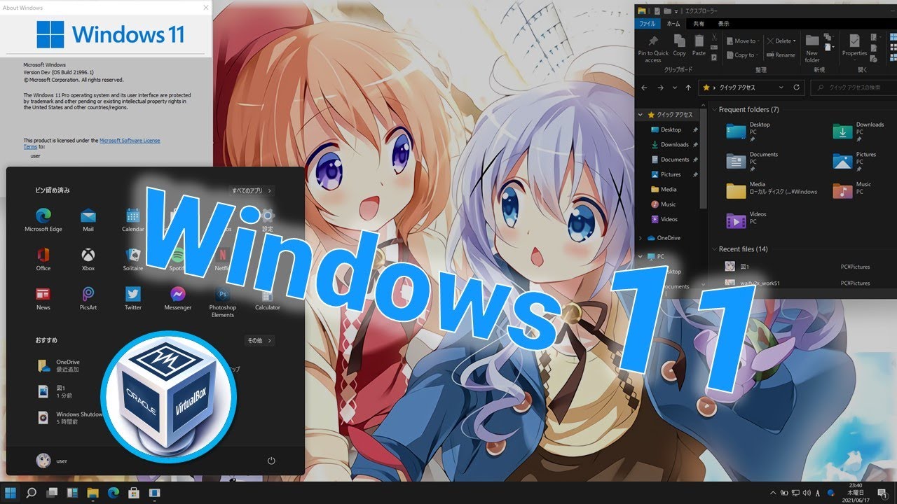Image resolution: width=897 pixels, height=504 pixels.
Task: Open the Mail app in Start menu
Action: (x=88, y=220)
